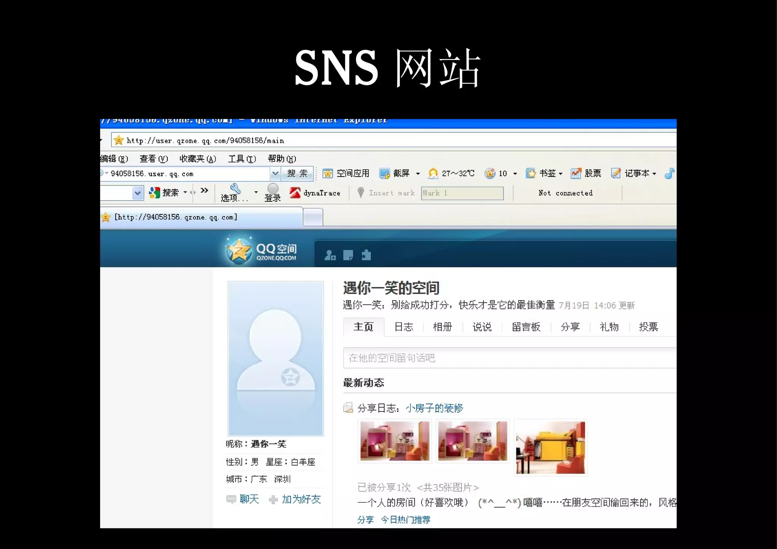Switch to the 留言板 tab

[526, 327]
